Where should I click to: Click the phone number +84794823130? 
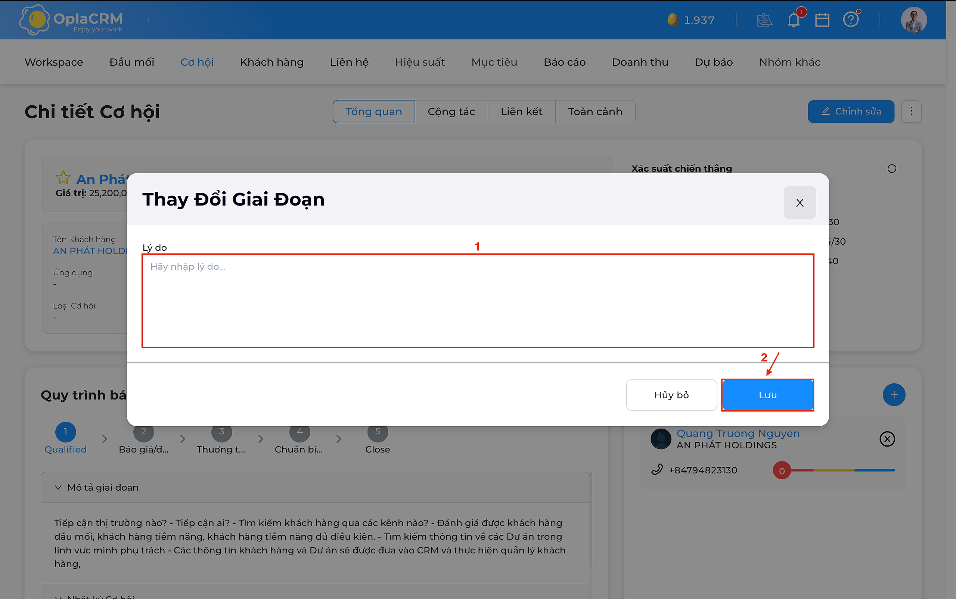point(703,470)
